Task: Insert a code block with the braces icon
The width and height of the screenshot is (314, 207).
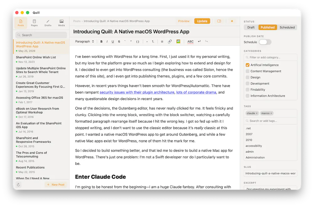Action: tap(138, 42)
